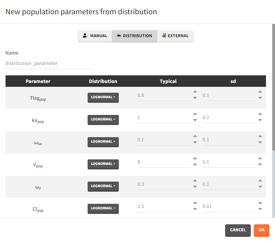Confirm with the OK button
275x242 pixels.
point(261,230)
